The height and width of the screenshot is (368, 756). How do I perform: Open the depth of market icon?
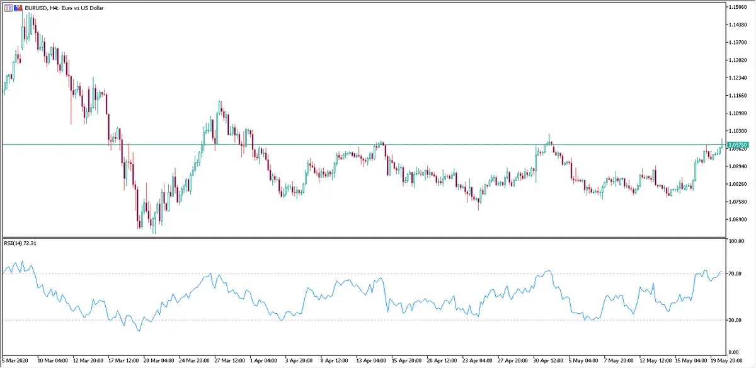coord(17,8)
